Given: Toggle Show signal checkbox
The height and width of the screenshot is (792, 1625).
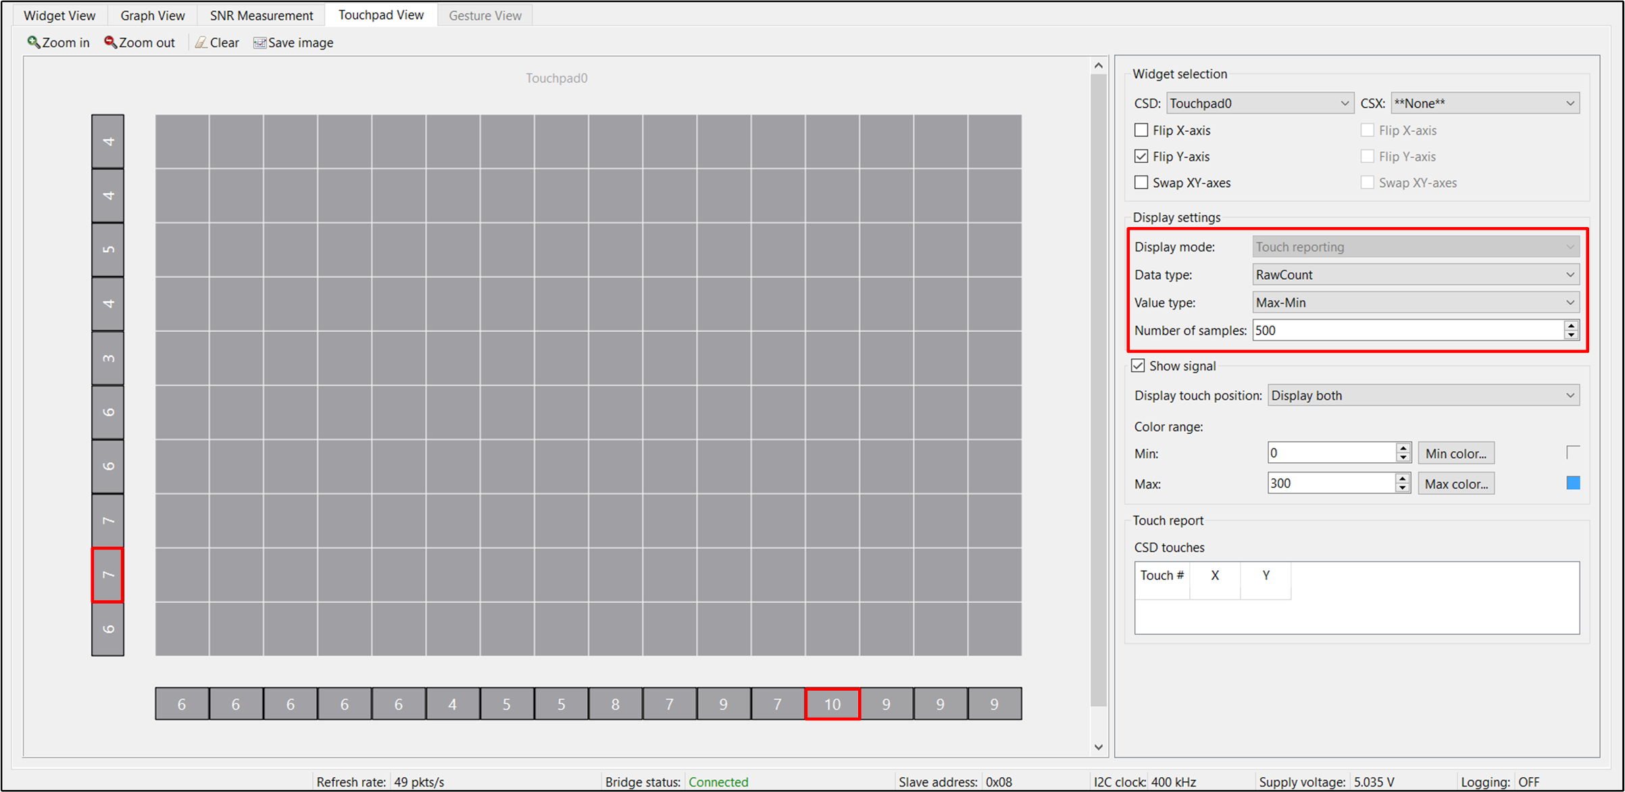Looking at the screenshot, I should (1137, 366).
